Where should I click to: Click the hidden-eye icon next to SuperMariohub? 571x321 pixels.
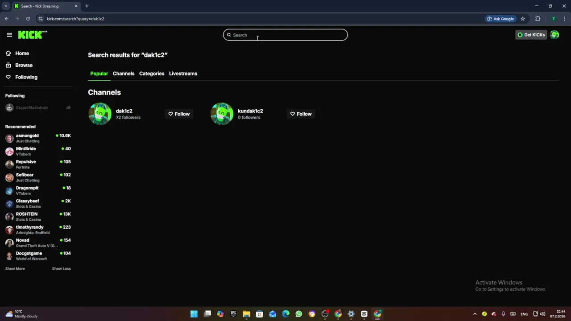tap(68, 107)
